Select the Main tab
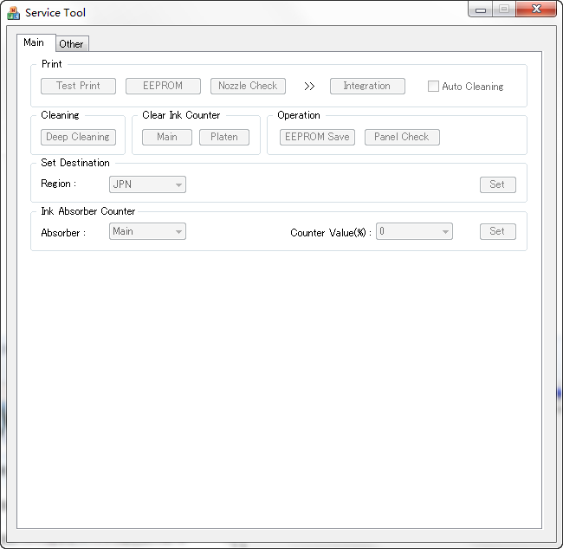563x549 pixels. coord(36,42)
